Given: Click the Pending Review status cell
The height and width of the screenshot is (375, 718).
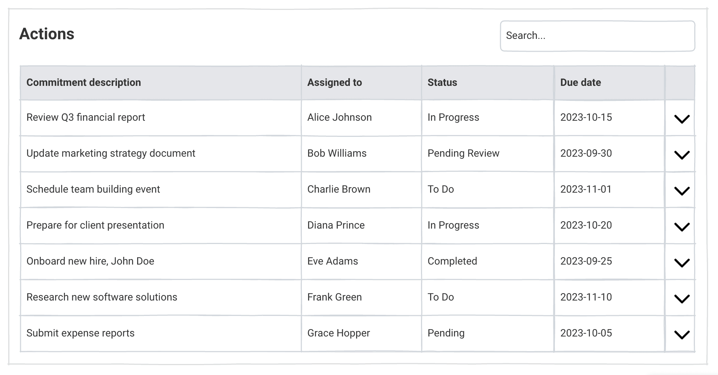Looking at the screenshot, I should pyautogui.click(x=464, y=153).
